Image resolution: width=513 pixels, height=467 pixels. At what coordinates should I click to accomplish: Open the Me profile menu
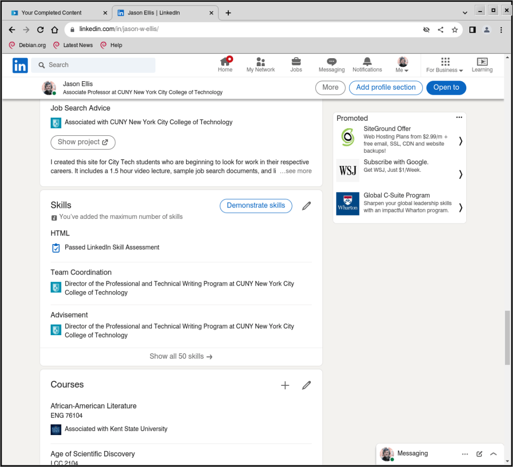pyautogui.click(x=402, y=64)
